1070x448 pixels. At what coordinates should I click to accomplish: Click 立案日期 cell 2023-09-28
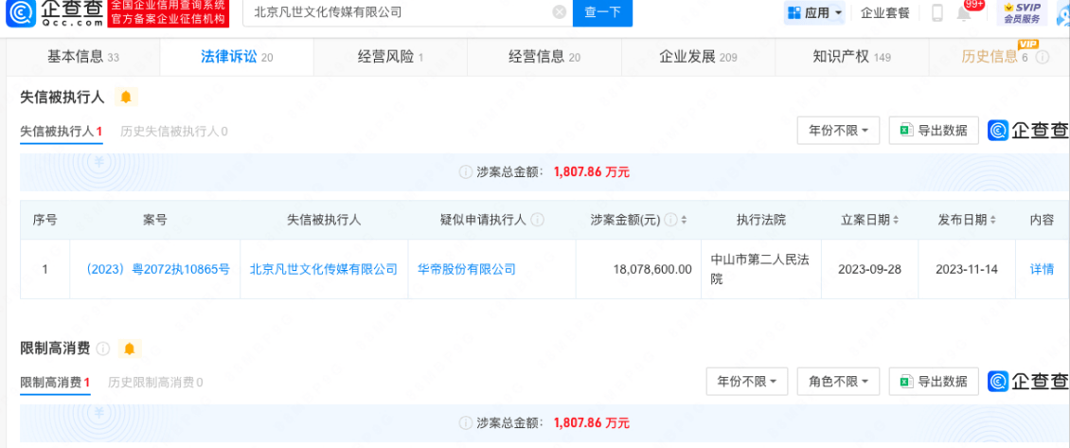870,269
